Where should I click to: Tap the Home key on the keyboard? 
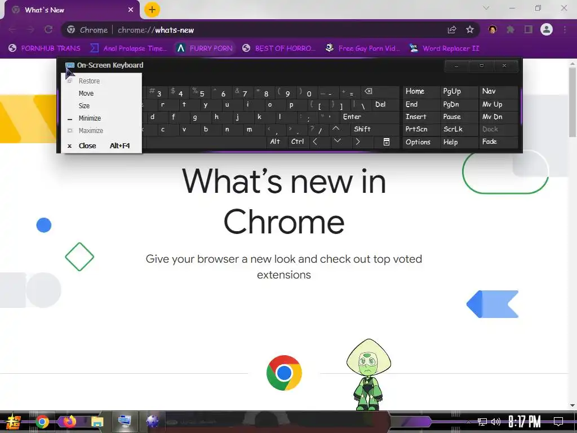[421, 91]
